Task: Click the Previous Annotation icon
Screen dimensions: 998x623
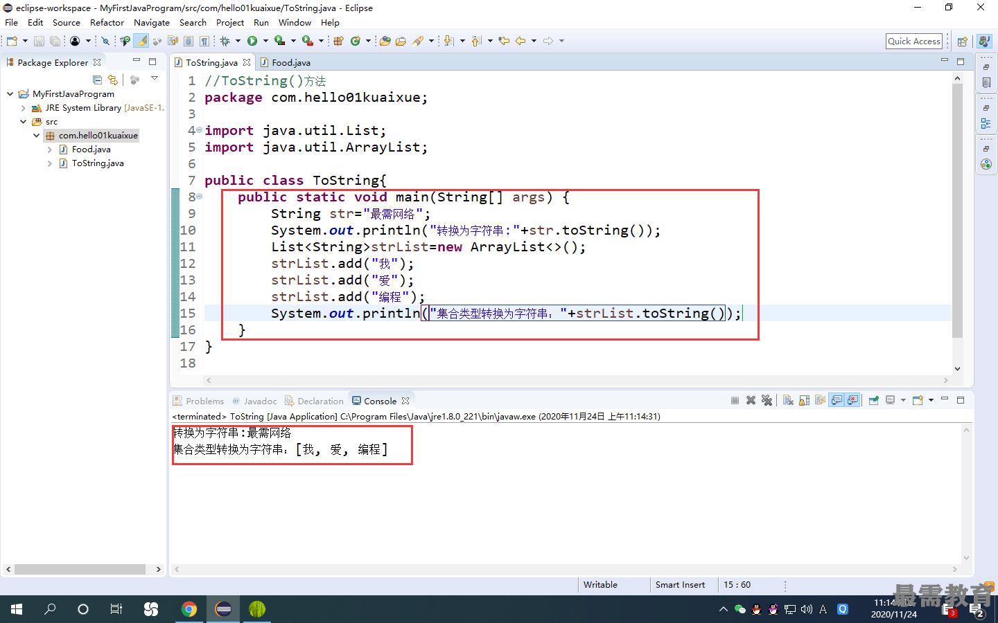Action: (476, 41)
